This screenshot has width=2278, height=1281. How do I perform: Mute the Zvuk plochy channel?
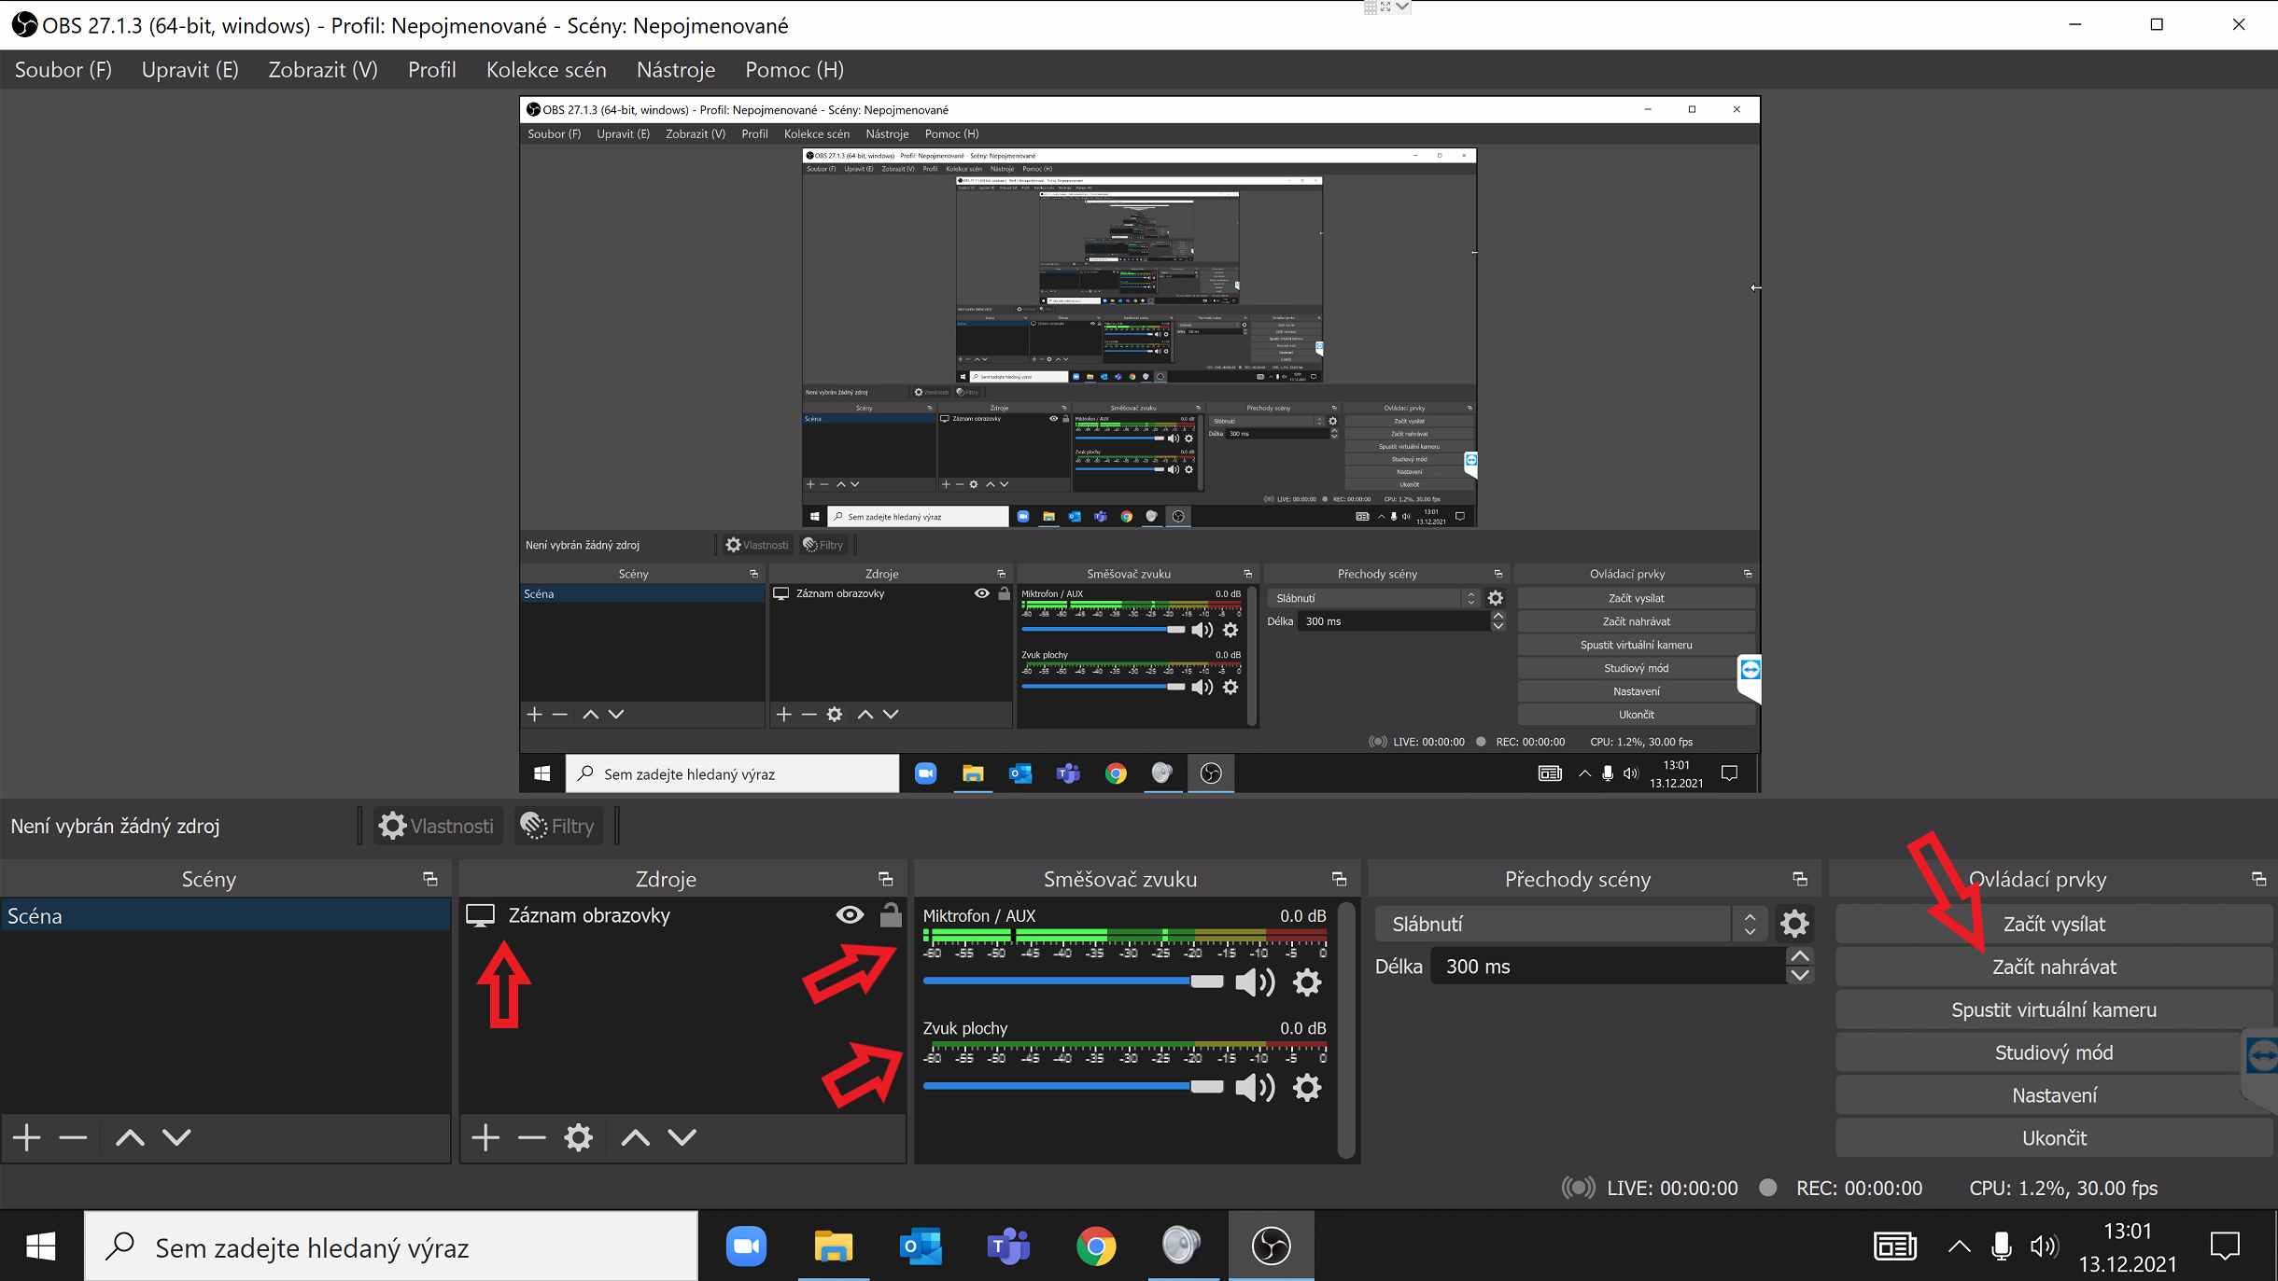click(x=1255, y=1087)
